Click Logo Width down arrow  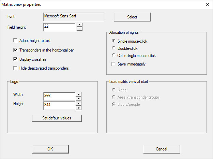pyautogui.click(x=78, y=99)
